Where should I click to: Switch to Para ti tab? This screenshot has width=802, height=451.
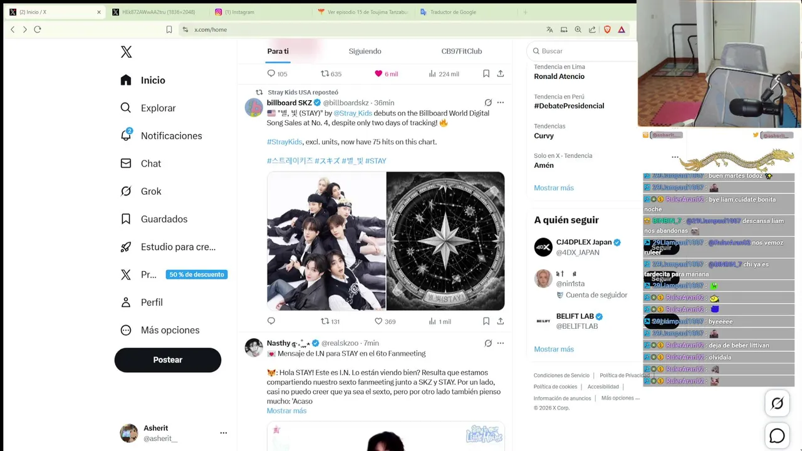tap(278, 51)
